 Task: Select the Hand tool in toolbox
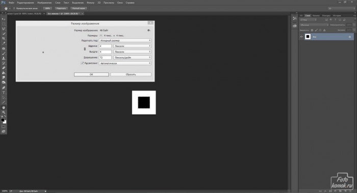point(4,107)
